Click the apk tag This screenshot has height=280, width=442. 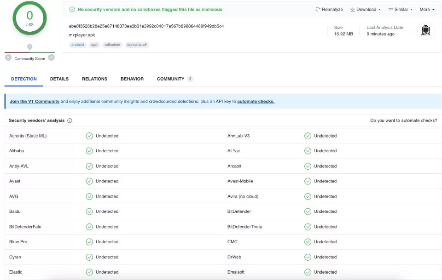[94, 45]
